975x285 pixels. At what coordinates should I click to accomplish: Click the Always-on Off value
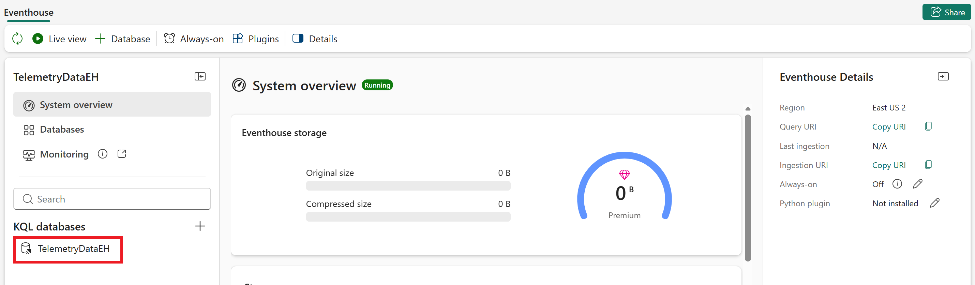tap(878, 184)
